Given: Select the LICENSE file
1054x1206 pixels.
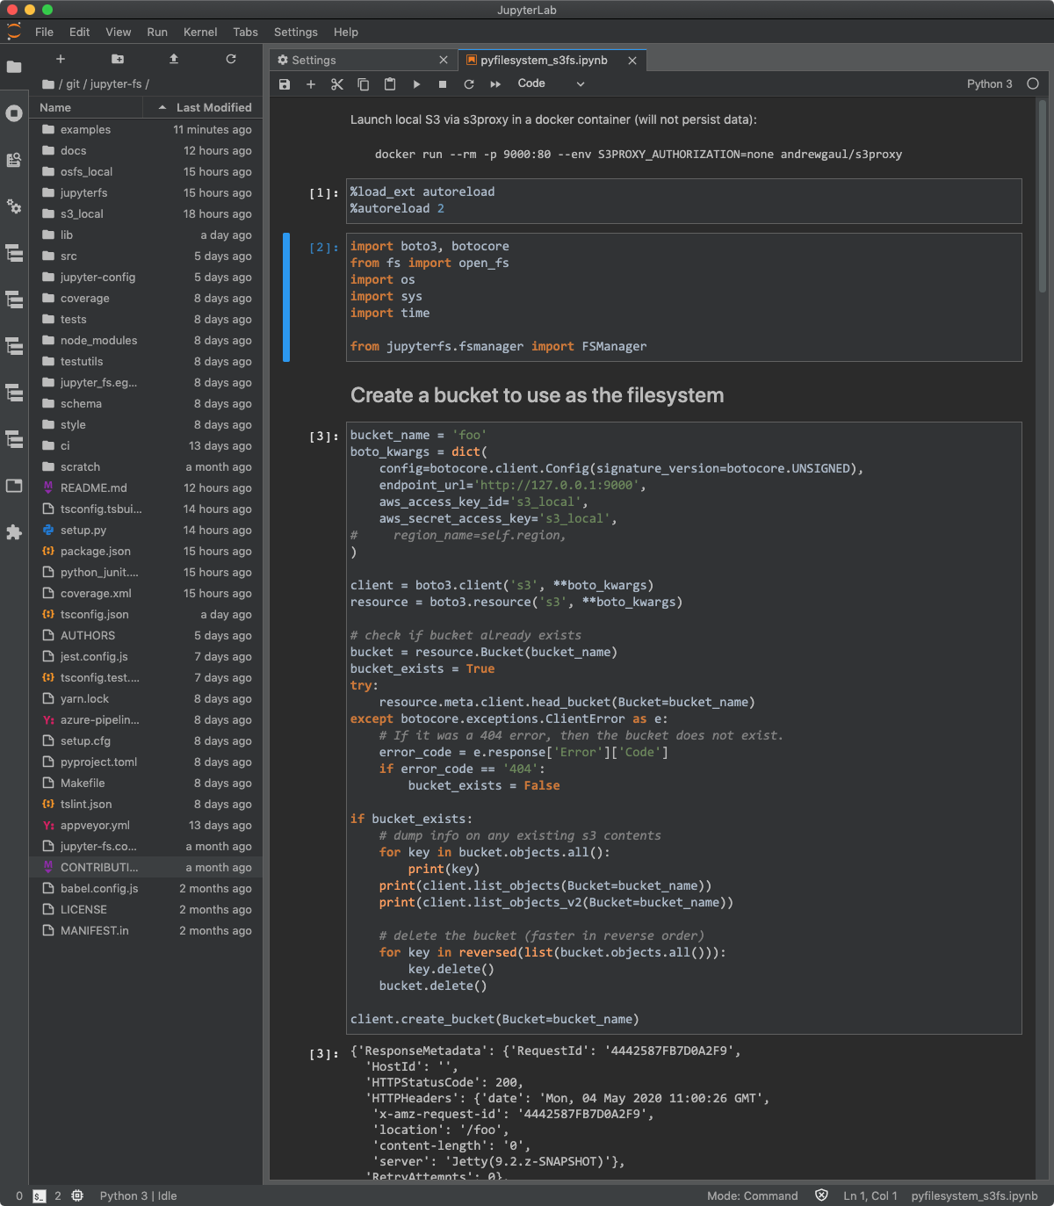Looking at the screenshot, I should pyautogui.click(x=146, y=909).
